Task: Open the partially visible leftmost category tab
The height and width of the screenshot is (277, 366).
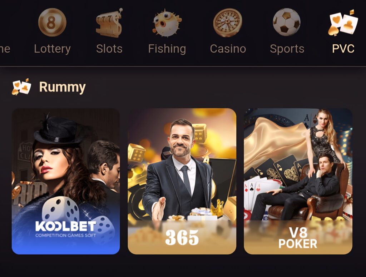Action: click(5, 49)
